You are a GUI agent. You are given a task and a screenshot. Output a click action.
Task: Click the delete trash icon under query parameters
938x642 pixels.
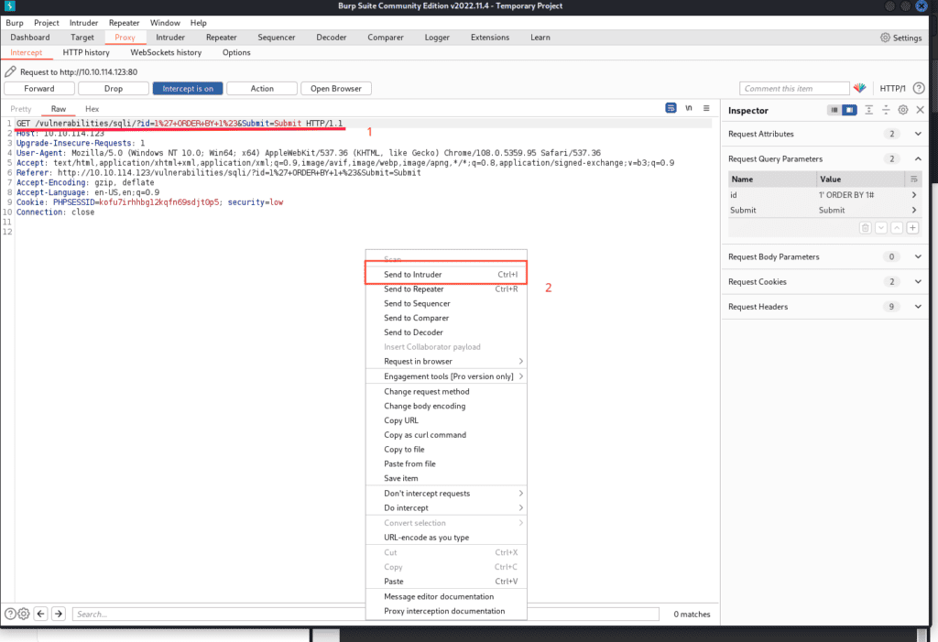pos(865,227)
